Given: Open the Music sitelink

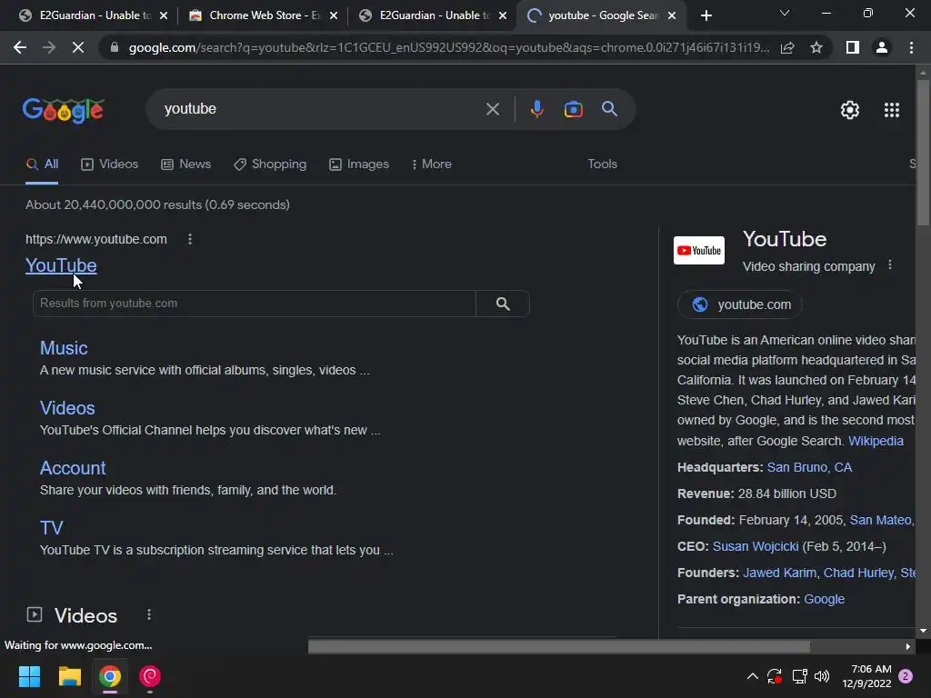Looking at the screenshot, I should 64,348.
